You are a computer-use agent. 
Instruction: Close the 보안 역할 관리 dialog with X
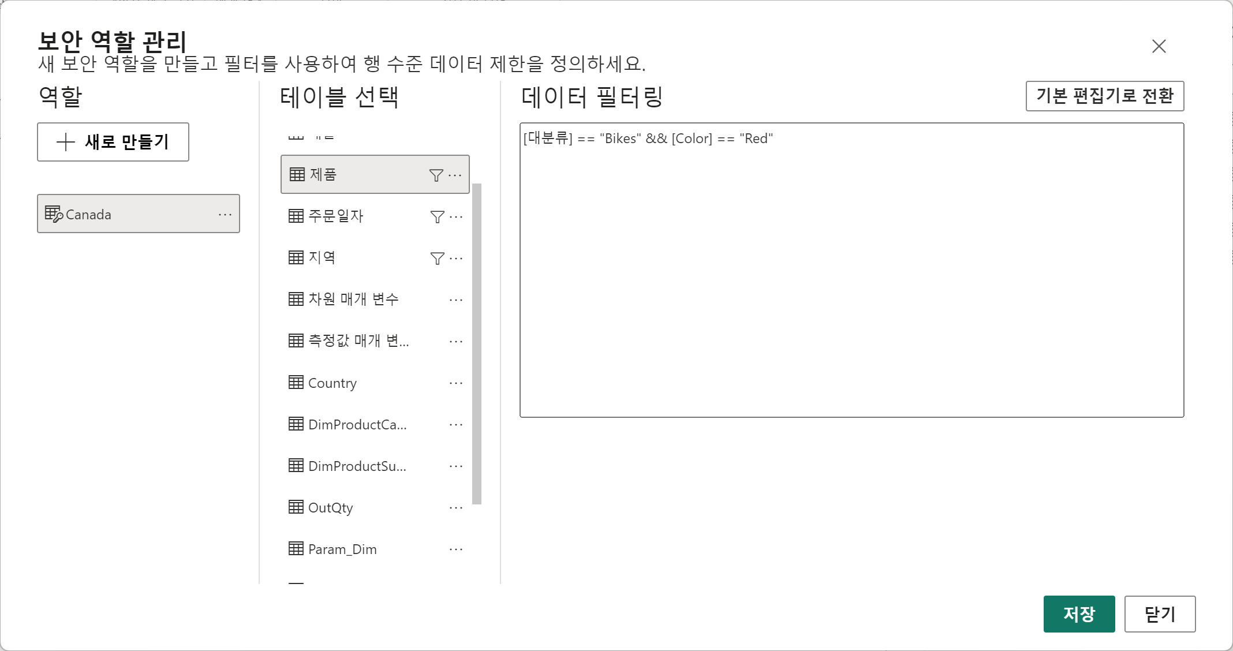coord(1159,46)
